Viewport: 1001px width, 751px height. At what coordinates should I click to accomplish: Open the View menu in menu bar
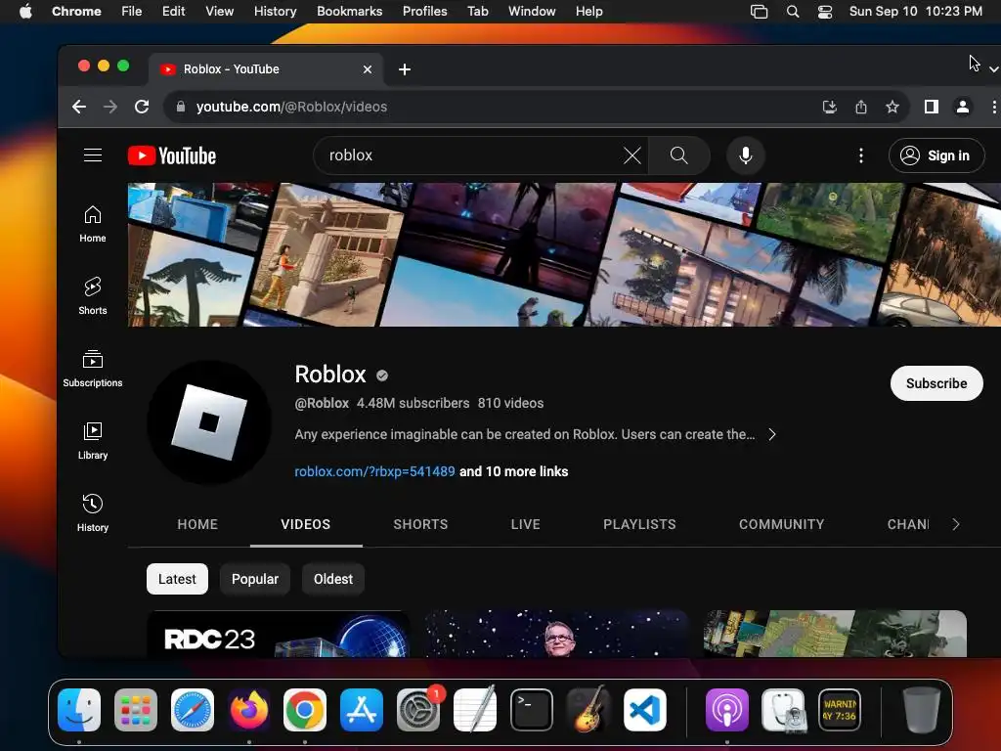pyautogui.click(x=220, y=11)
